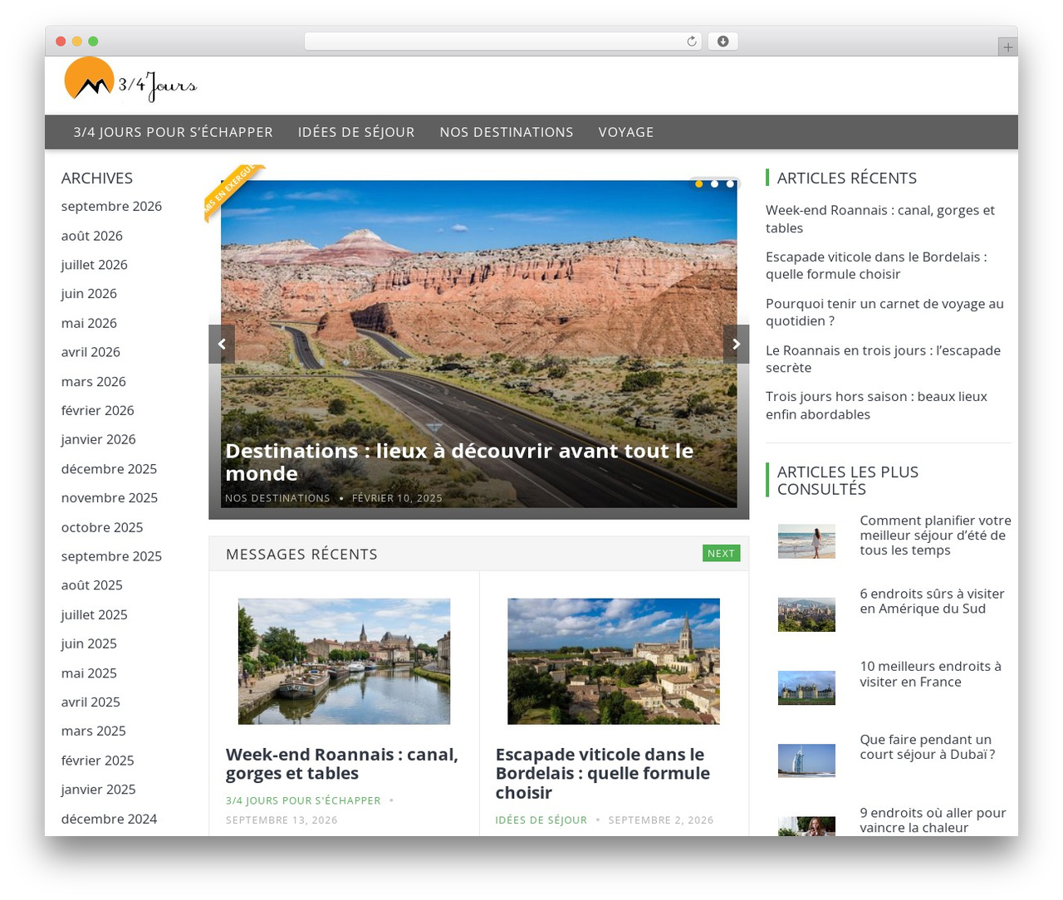Open the décembre 2024 archive
This screenshot has height=900, width=1063.
coord(109,819)
